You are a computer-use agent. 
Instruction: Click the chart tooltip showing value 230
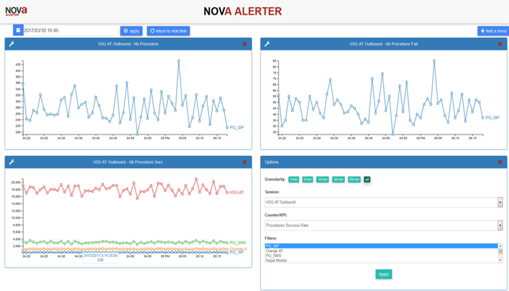tap(100, 258)
